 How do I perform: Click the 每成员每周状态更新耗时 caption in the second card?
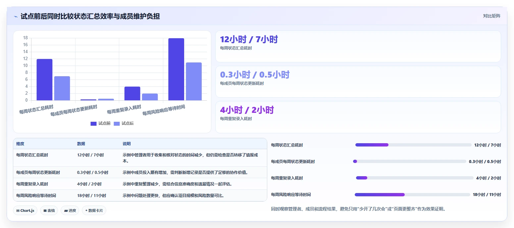point(242,83)
